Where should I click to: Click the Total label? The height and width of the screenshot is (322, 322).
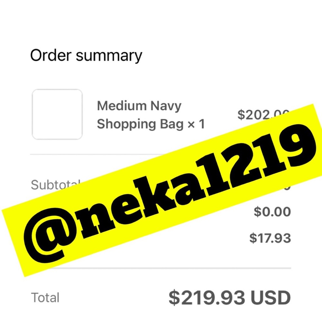click(45, 298)
